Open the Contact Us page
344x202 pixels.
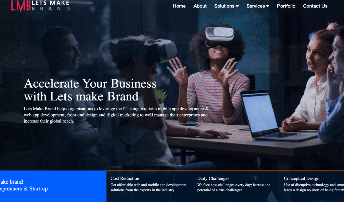coord(315,6)
